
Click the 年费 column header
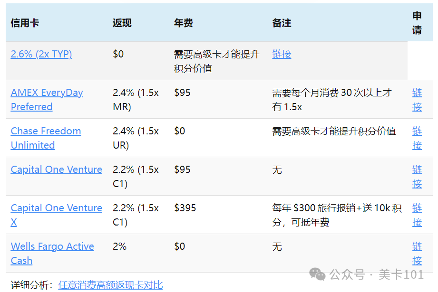tap(184, 23)
